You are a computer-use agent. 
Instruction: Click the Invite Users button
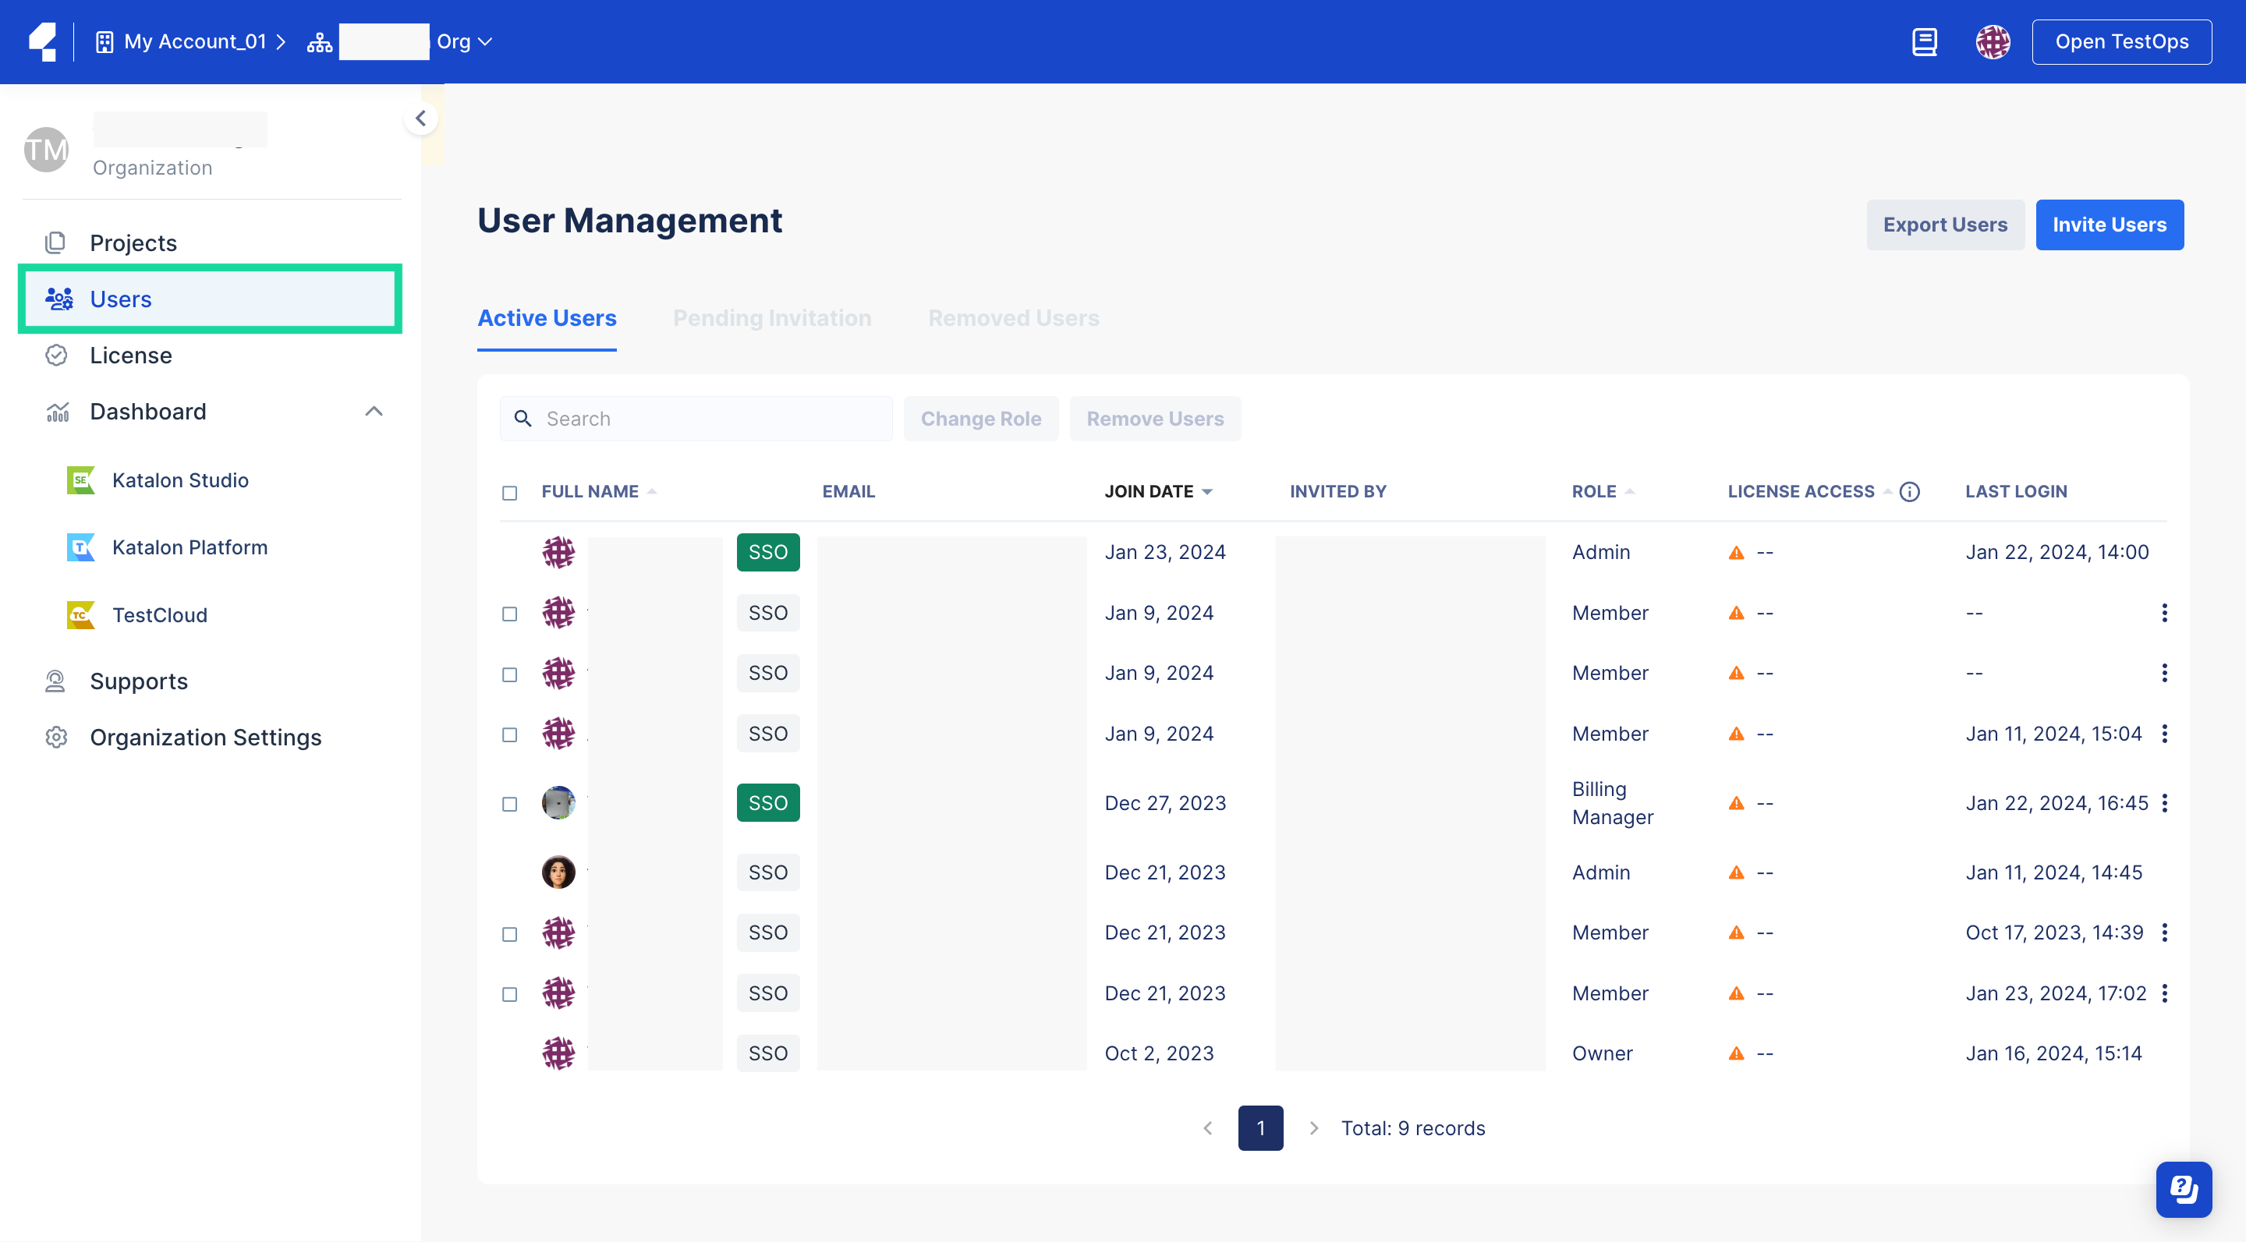click(x=2109, y=224)
